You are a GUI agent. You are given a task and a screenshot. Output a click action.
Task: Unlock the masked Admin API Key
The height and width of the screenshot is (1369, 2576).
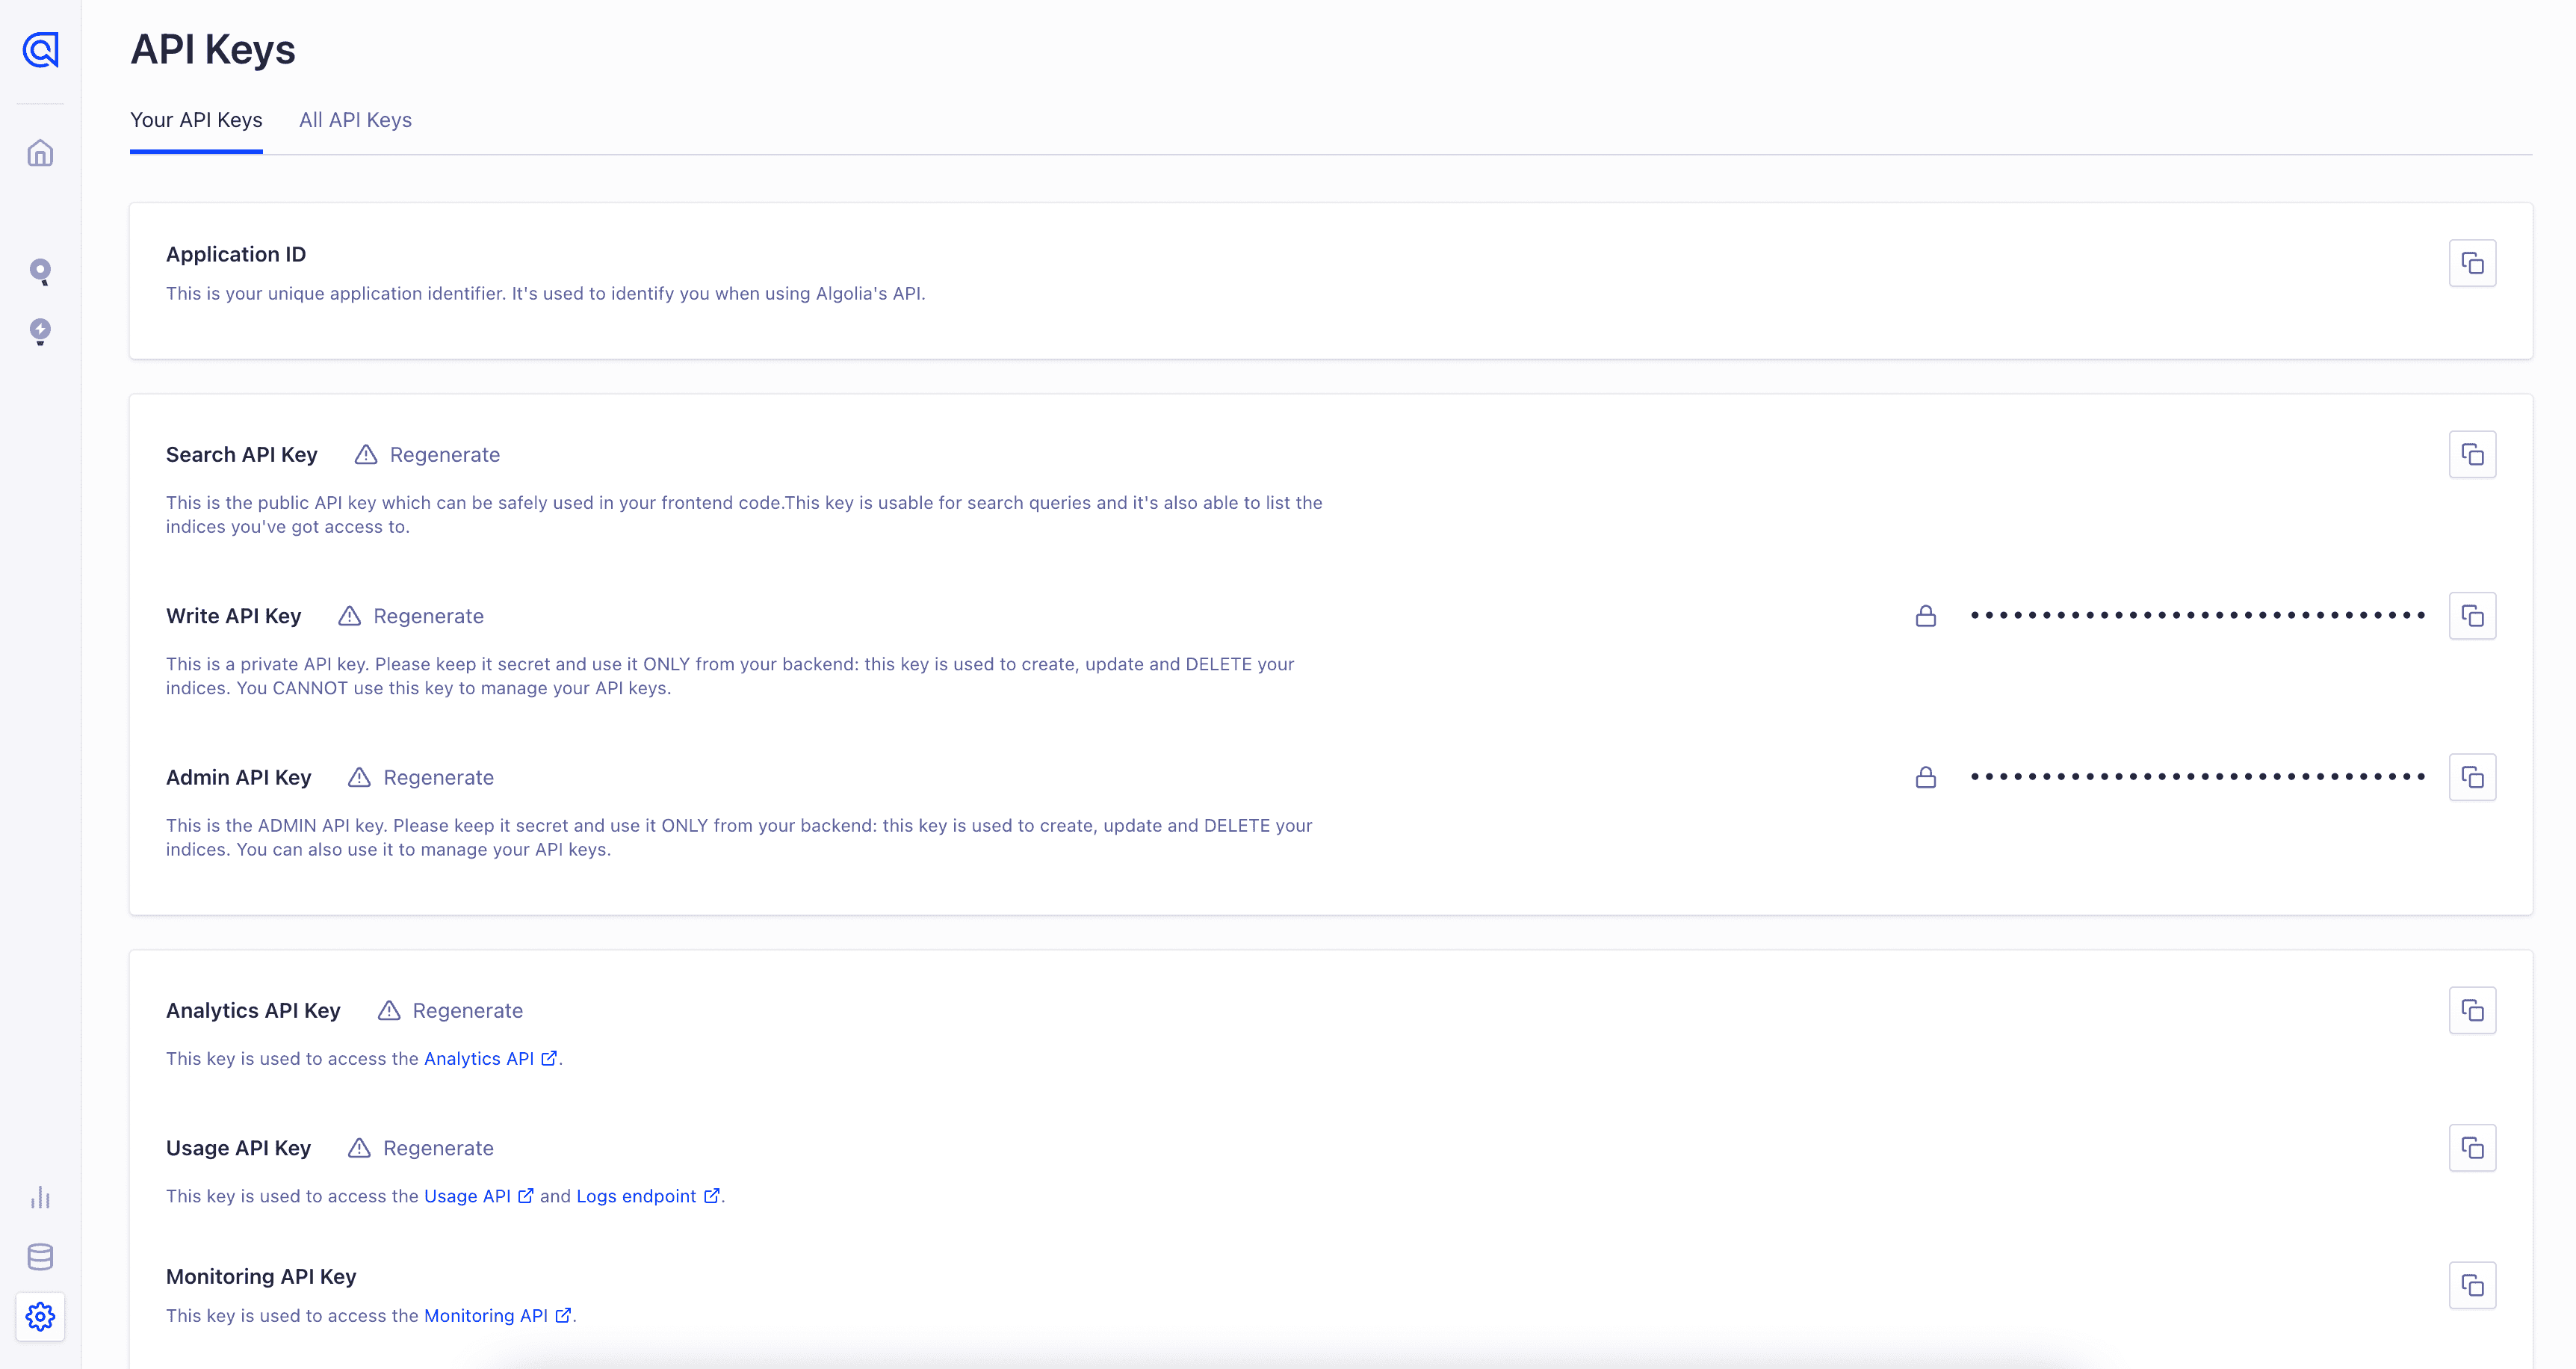[1925, 776]
